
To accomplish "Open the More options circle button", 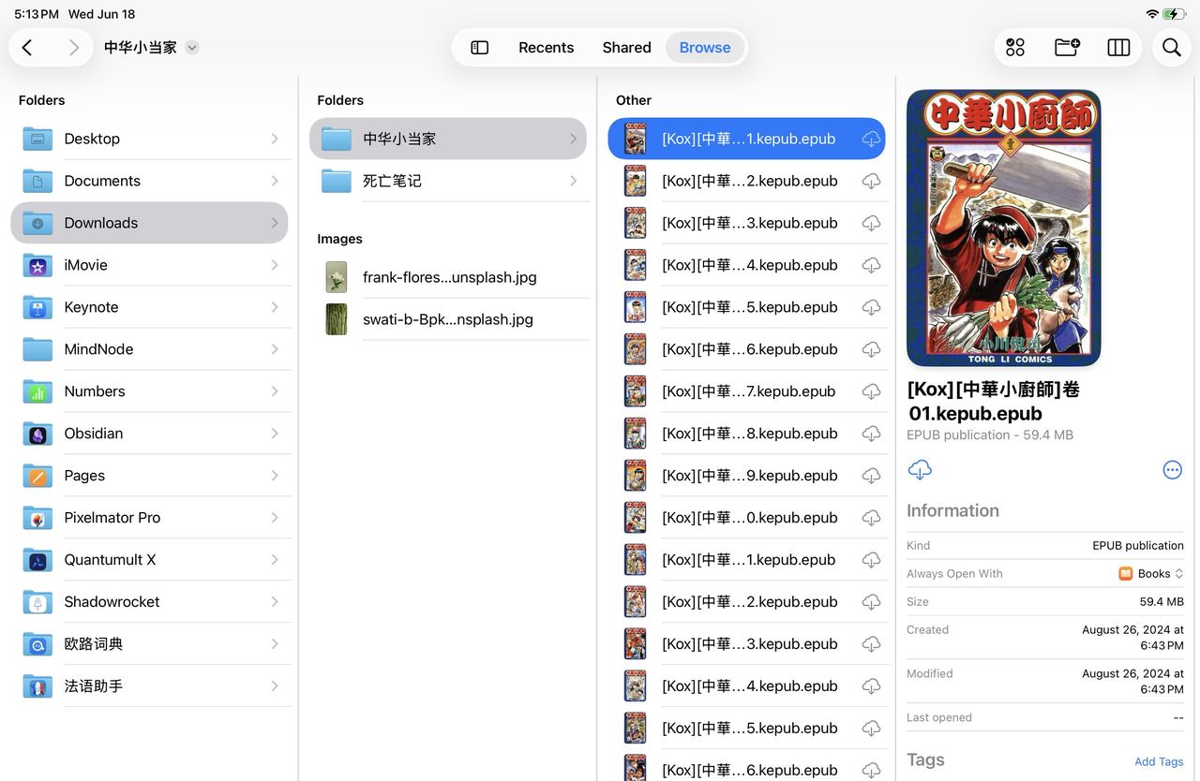I will 1172,469.
